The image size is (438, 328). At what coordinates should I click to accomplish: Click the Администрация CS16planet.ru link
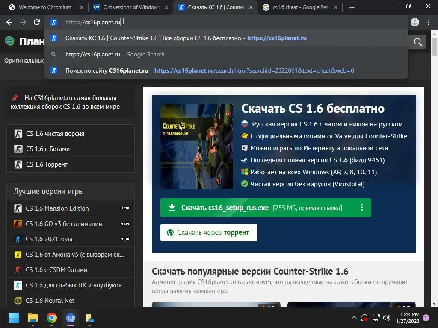194,282
